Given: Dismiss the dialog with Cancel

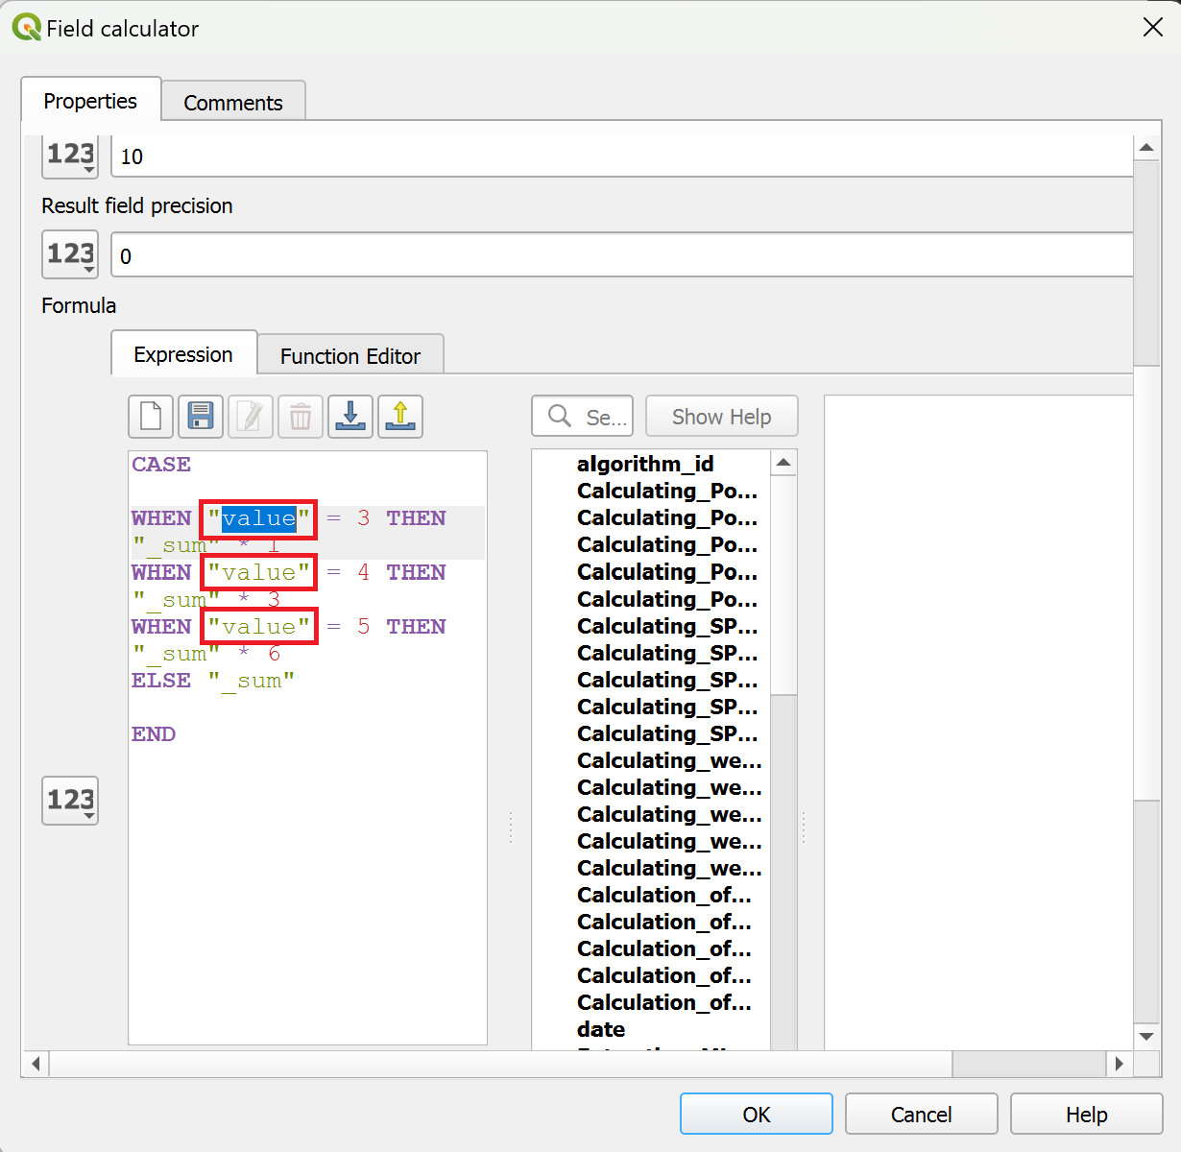Looking at the screenshot, I should tap(920, 1114).
